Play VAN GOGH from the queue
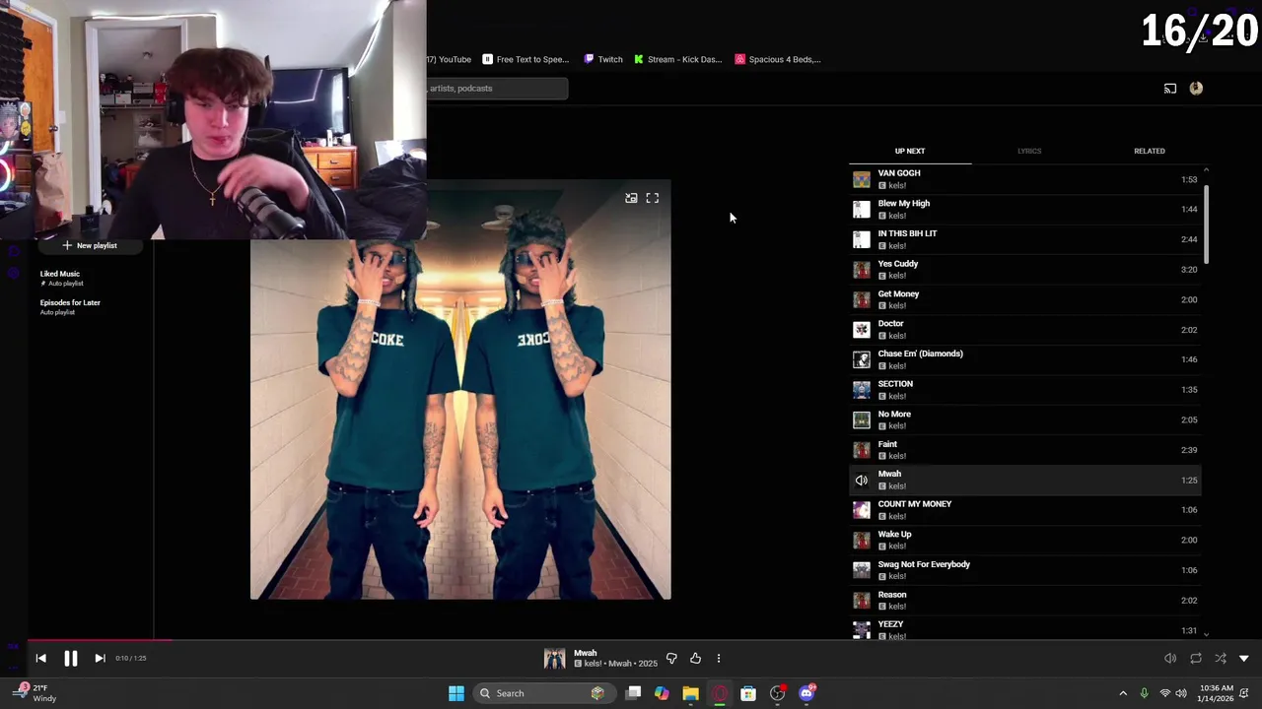Image resolution: width=1262 pixels, height=709 pixels. click(1025, 179)
